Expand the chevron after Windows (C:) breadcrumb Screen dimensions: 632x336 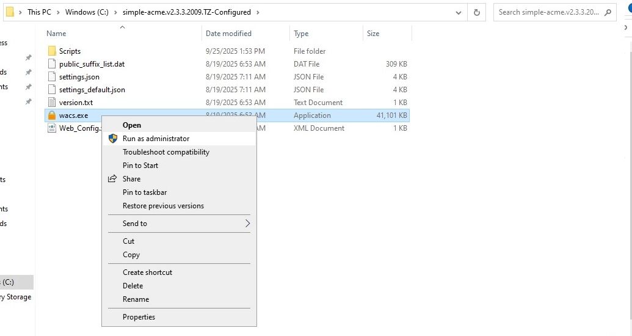click(x=115, y=12)
